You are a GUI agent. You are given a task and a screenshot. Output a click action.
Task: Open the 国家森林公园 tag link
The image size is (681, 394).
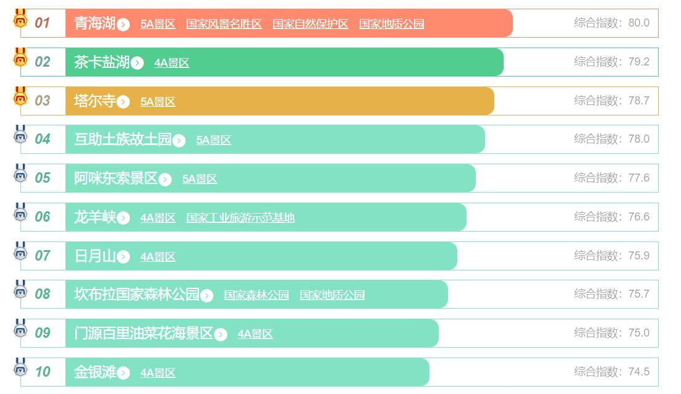(256, 295)
